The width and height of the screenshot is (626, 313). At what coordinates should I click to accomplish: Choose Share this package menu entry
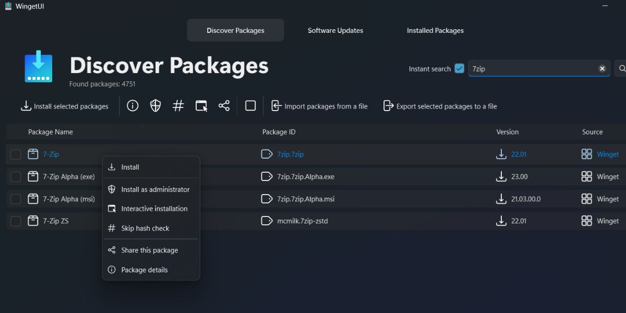[151, 250]
